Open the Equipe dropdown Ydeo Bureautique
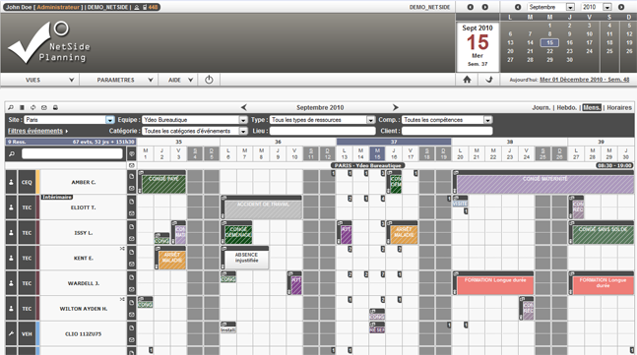637x355 pixels. click(x=243, y=120)
